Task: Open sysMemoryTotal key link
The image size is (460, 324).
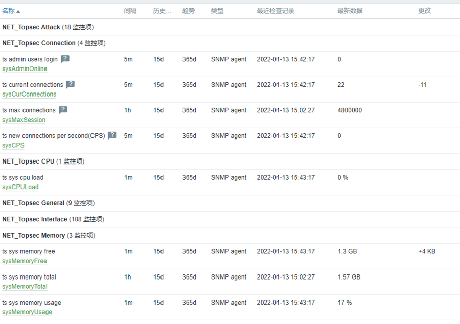Action: click(25, 286)
